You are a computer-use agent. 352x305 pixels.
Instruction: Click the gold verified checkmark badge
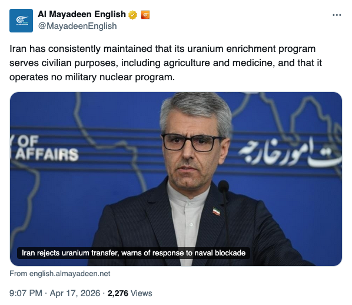pos(132,15)
